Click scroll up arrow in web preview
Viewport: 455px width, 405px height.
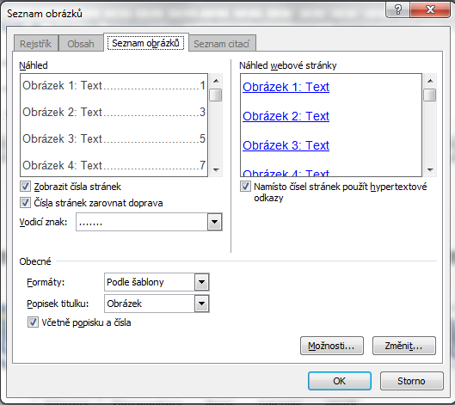430,81
